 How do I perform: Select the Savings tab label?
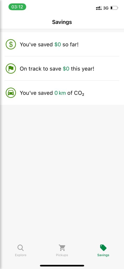click(103, 255)
